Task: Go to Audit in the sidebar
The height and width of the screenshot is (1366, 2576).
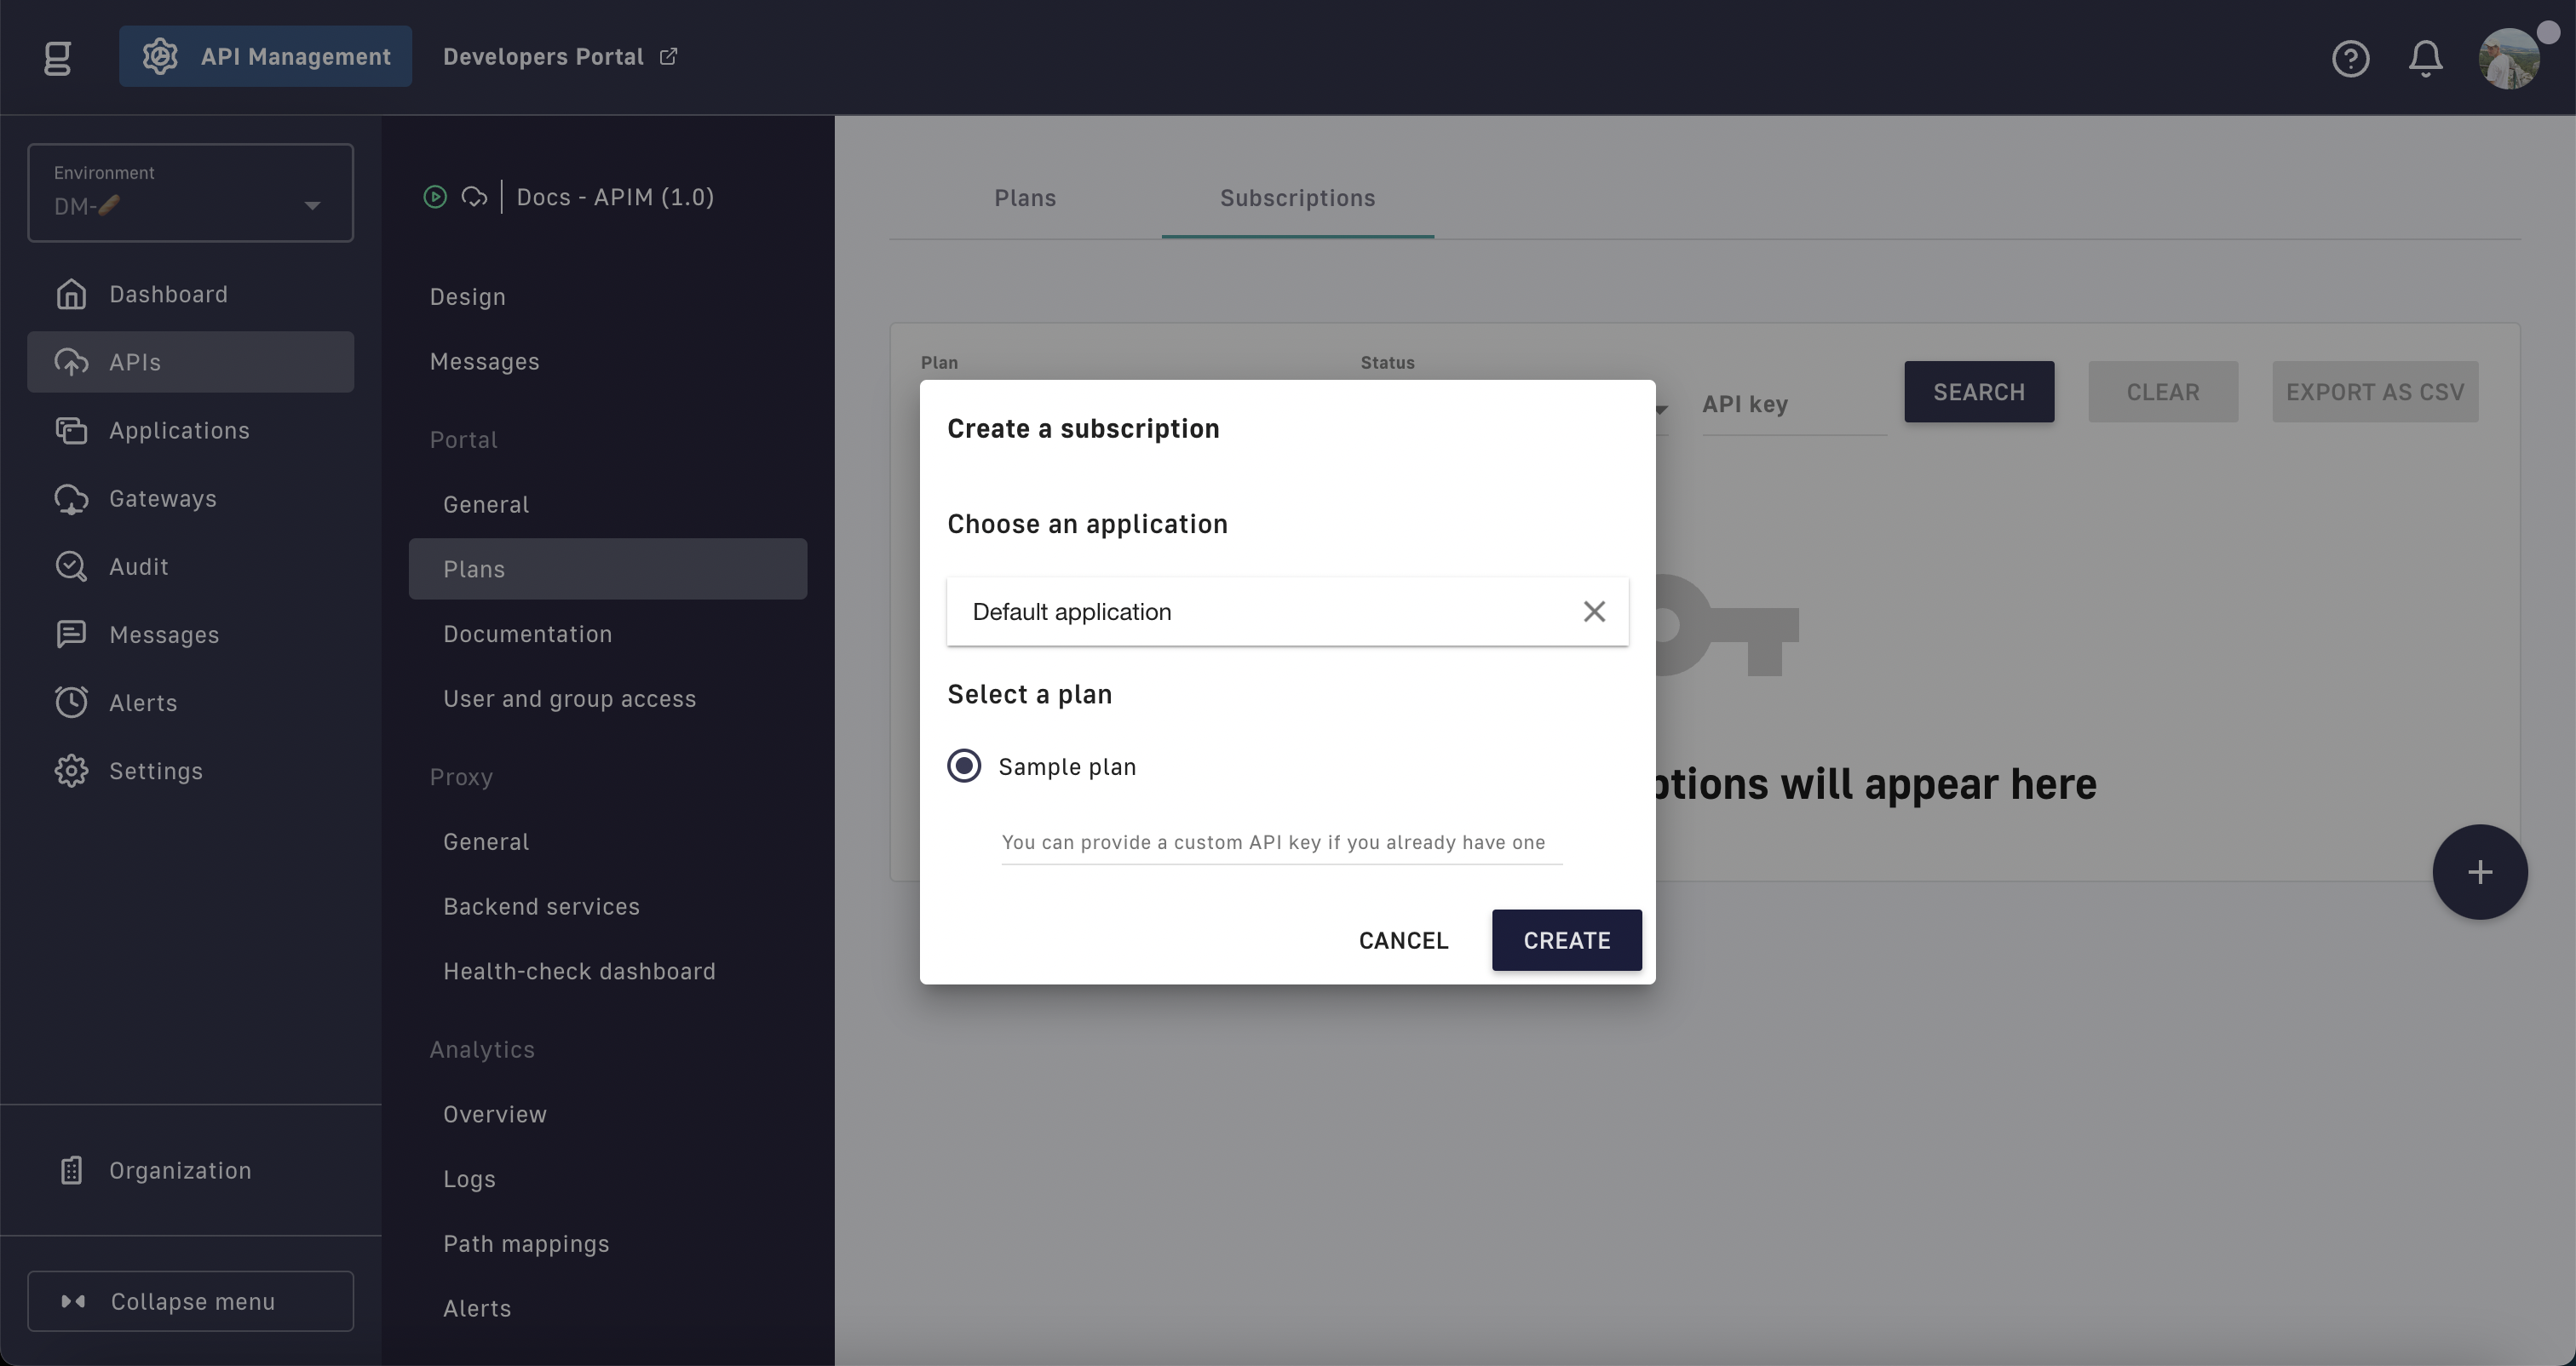Action: 138,566
